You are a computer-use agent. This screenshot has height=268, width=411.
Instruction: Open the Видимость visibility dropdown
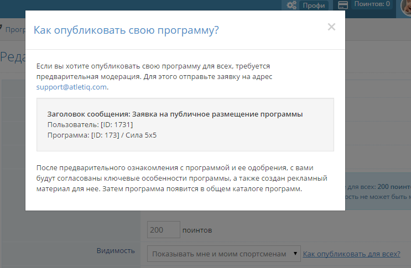224,254
